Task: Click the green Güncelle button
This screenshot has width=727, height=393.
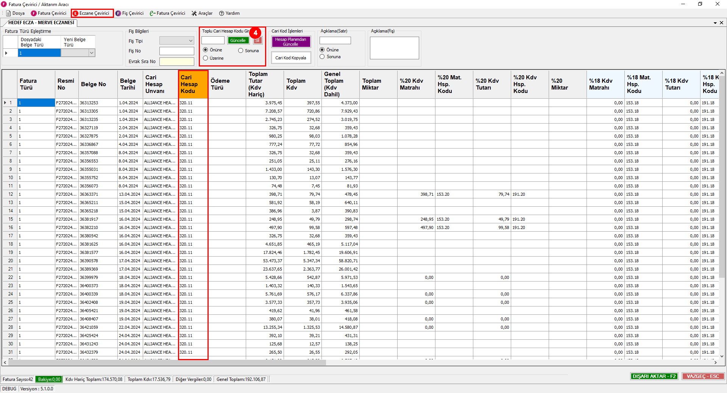Action: click(238, 40)
